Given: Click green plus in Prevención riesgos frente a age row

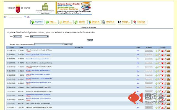Looking at the screenshot, I should click(x=157, y=75).
